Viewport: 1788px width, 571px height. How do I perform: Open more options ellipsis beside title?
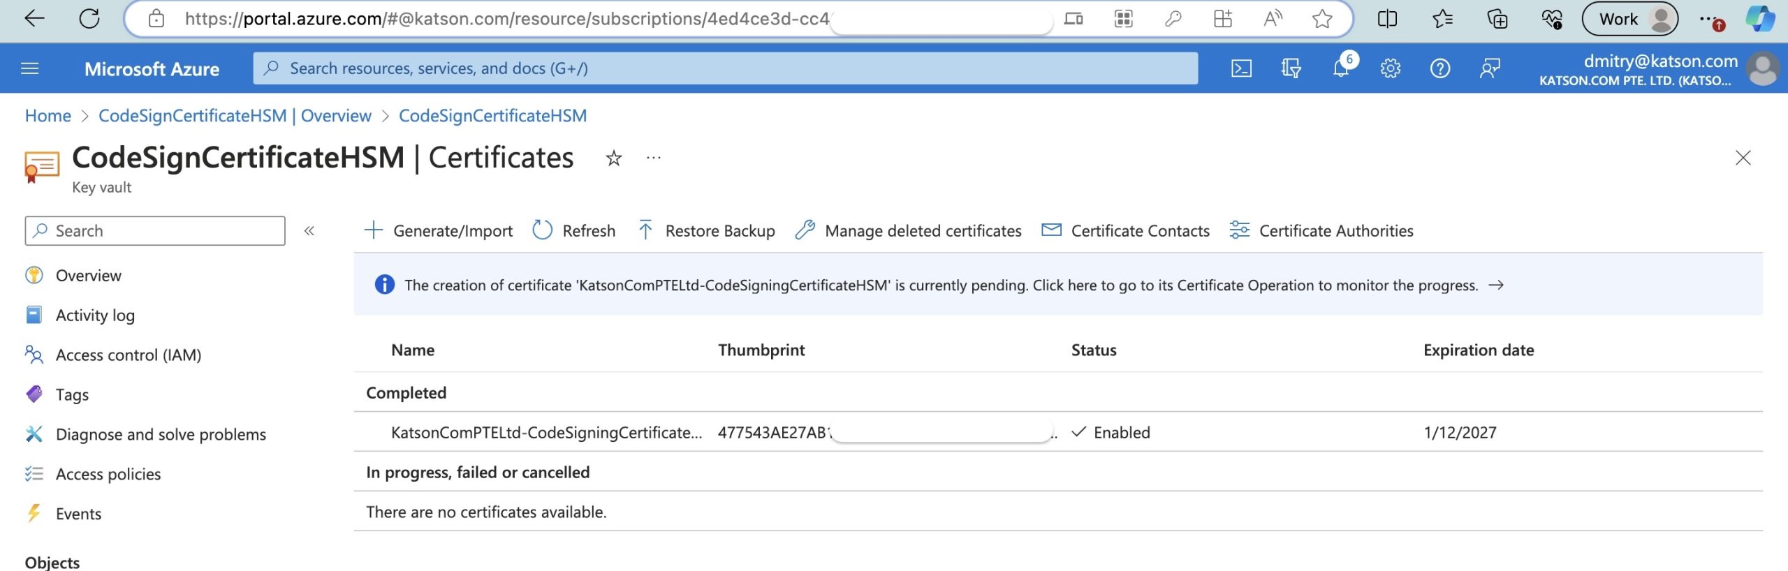(654, 158)
